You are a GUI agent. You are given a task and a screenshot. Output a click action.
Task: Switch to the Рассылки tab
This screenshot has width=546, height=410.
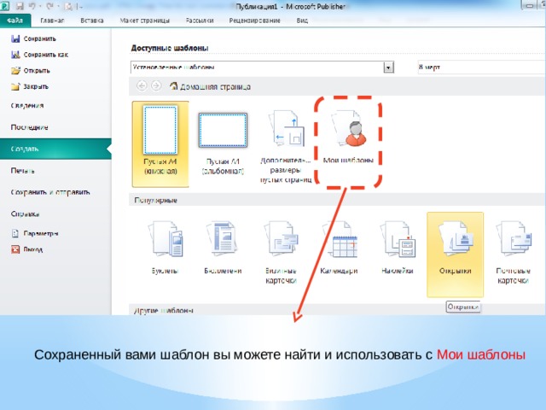pyautogui.click(x=200, y=20)
